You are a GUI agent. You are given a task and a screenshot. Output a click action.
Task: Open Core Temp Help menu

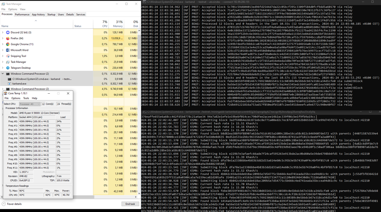tap(34, 98)
